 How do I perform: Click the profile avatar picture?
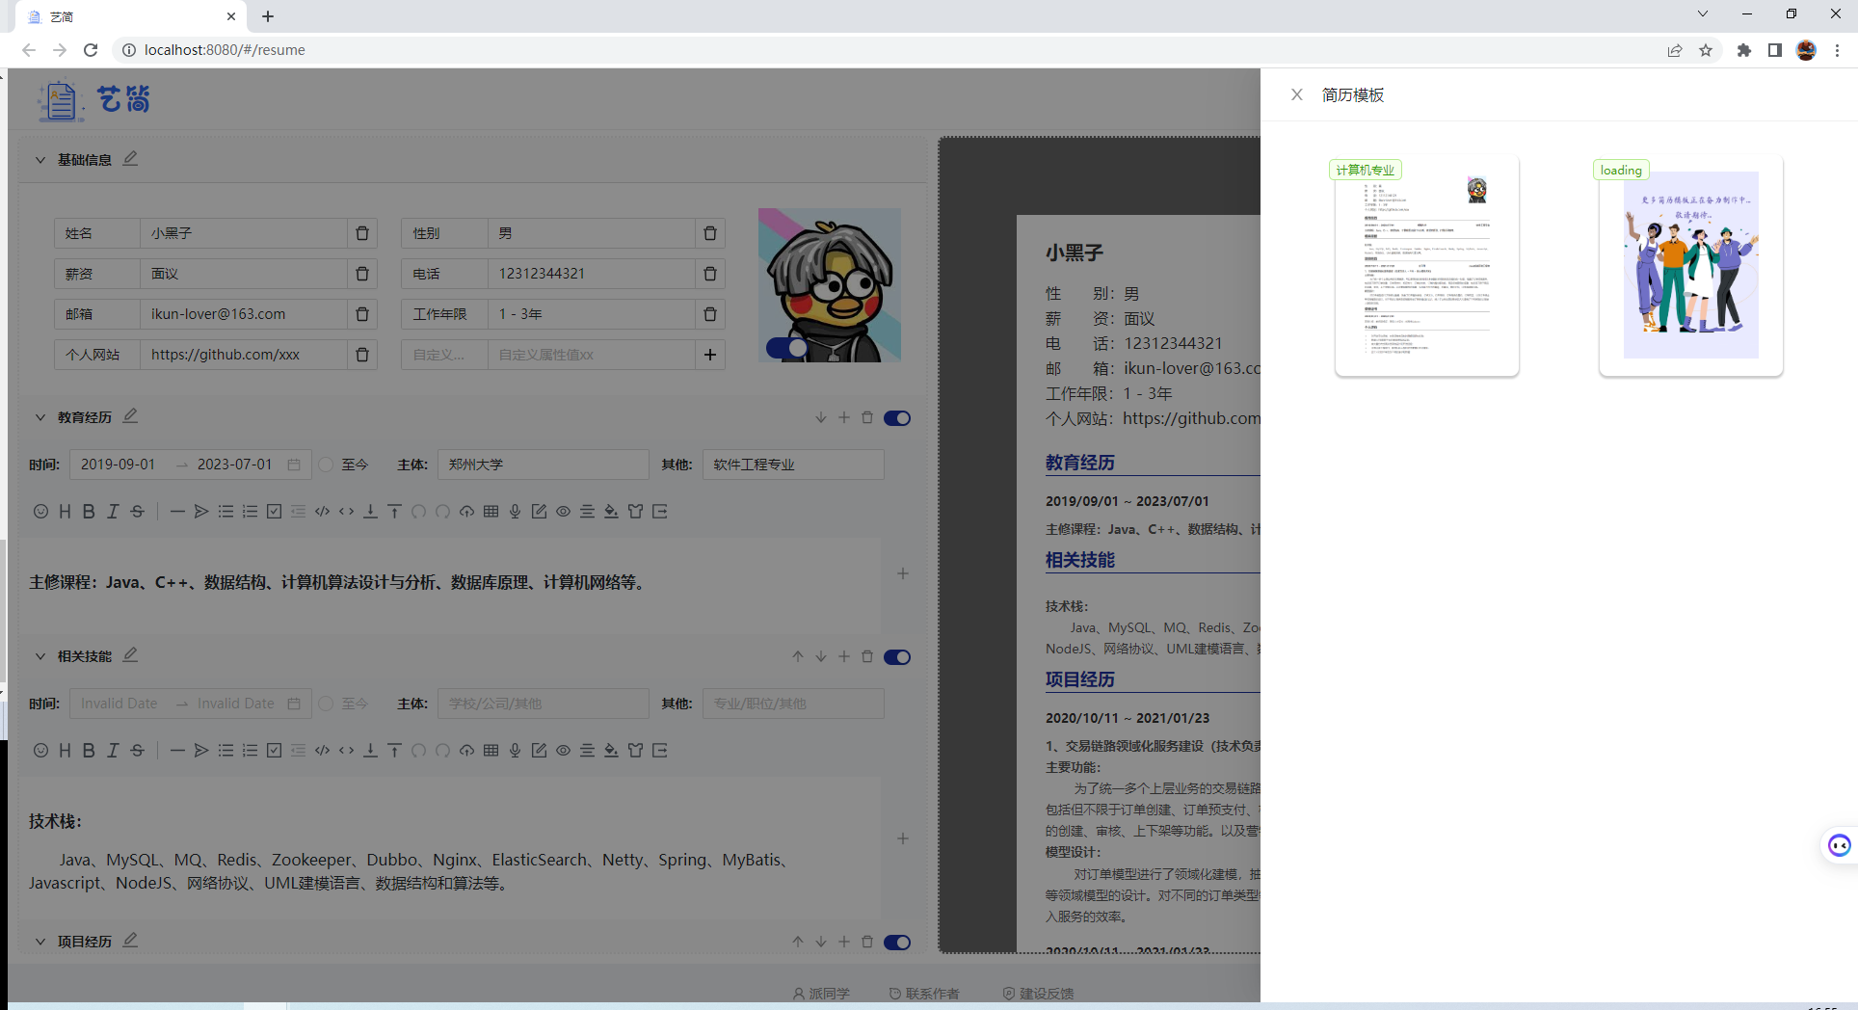pos(830,285)
